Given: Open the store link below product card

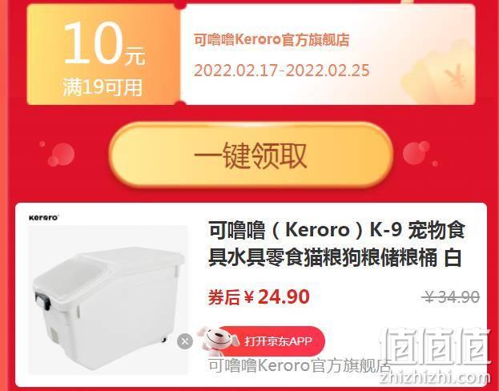Looking at the screenshot, I should [x=299, y=366].
